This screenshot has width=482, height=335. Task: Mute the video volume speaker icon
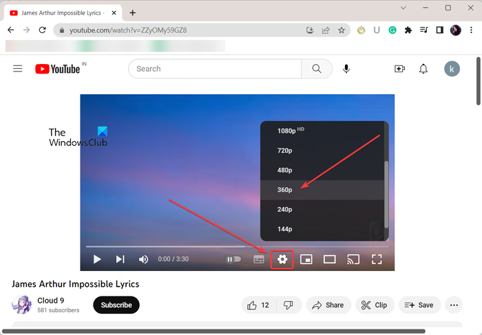pyautogui.click(x=143, y=259)
